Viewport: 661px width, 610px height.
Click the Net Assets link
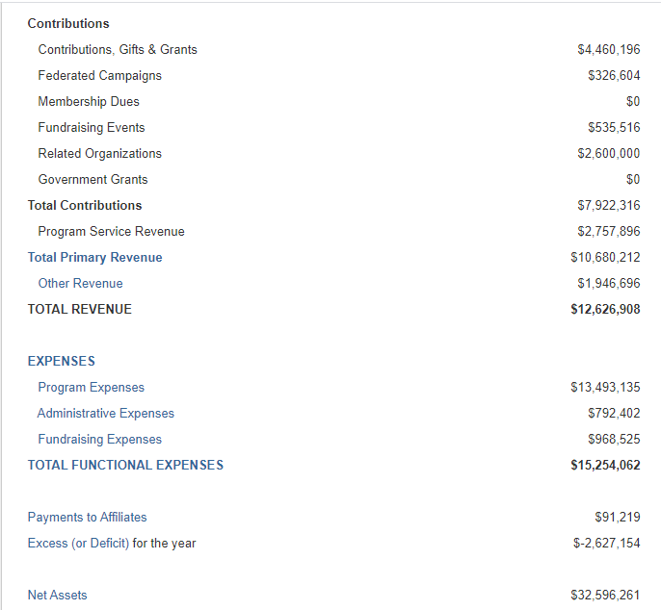pos(58,595)
